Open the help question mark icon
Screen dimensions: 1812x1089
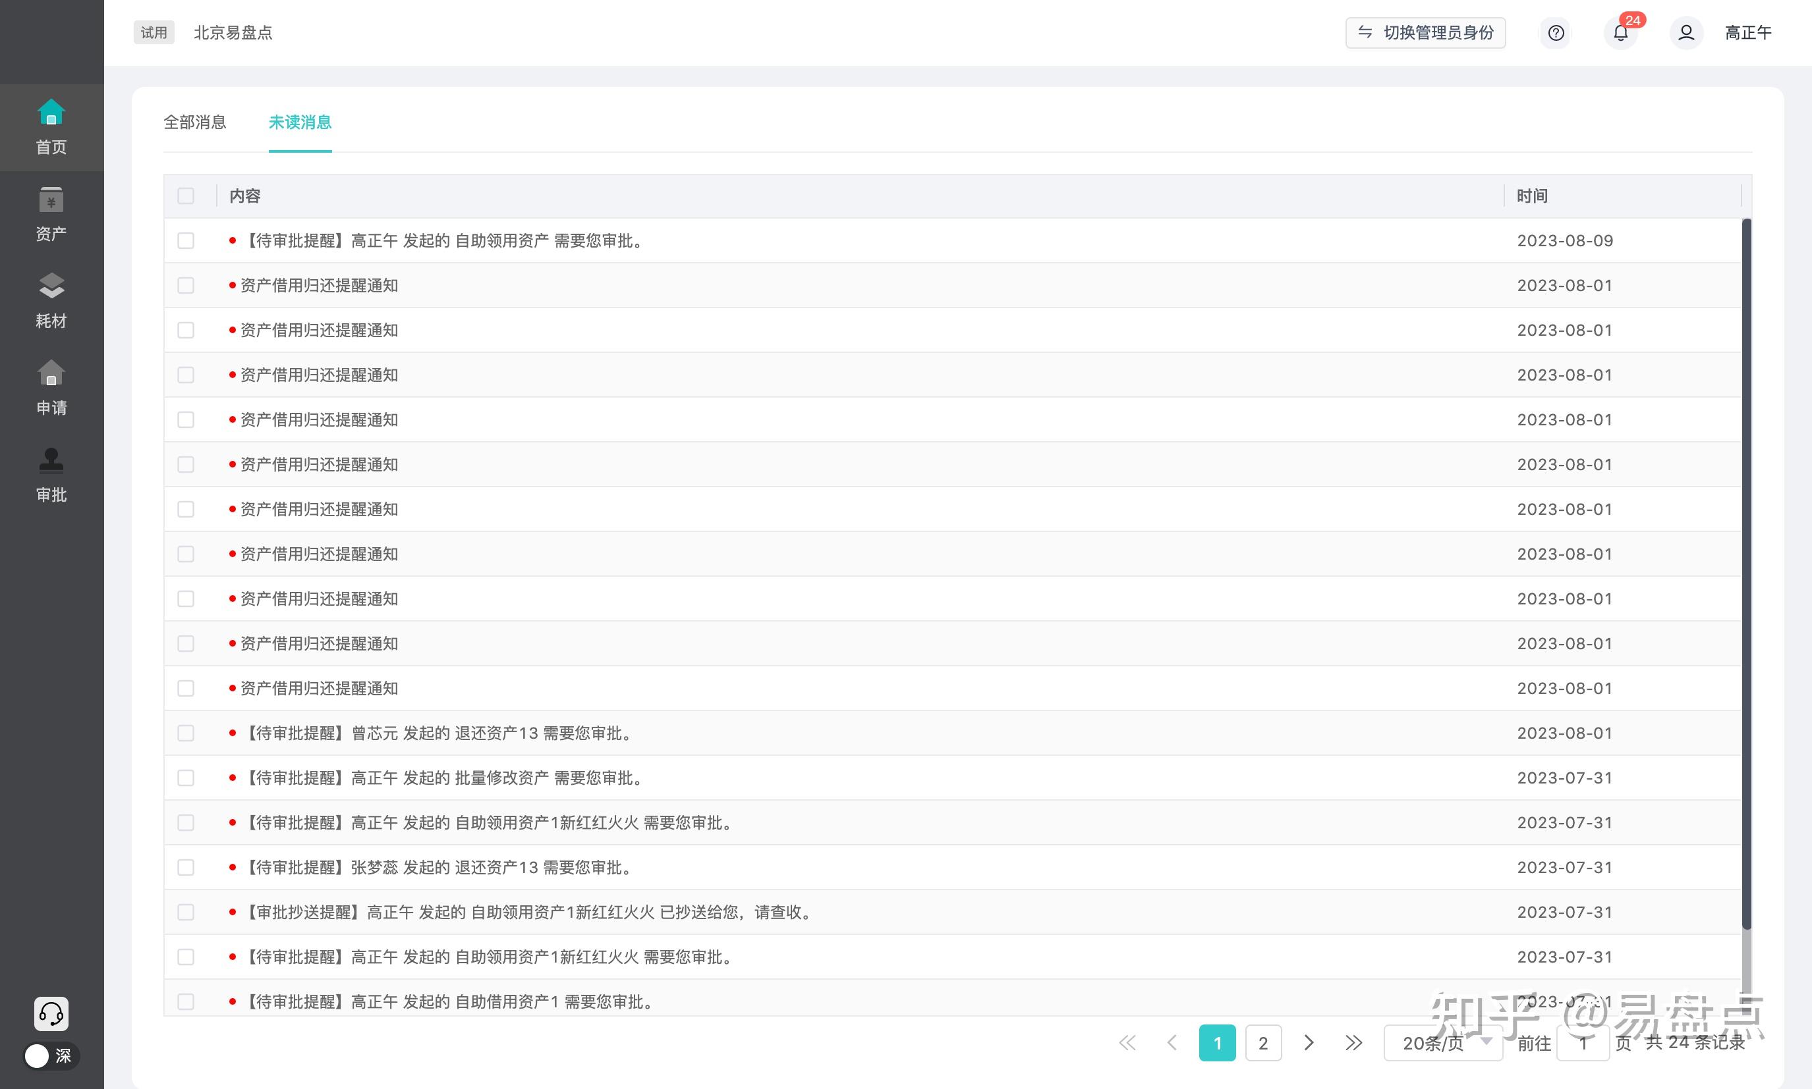pyautogui.click(x=1556, y=33)
